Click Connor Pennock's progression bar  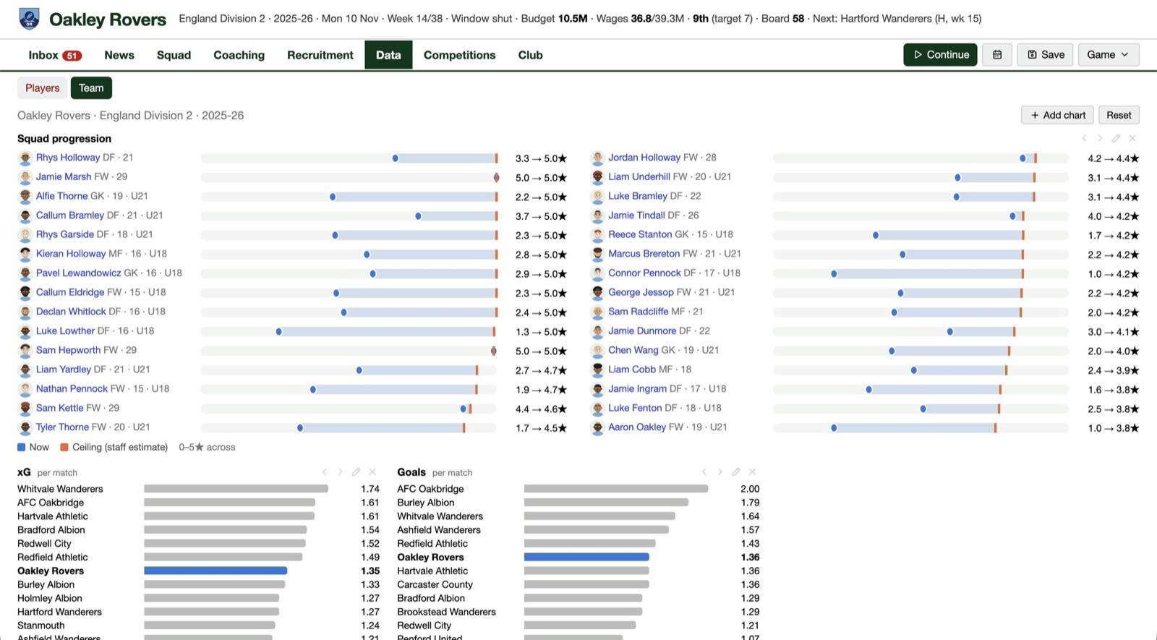(921, 274)
